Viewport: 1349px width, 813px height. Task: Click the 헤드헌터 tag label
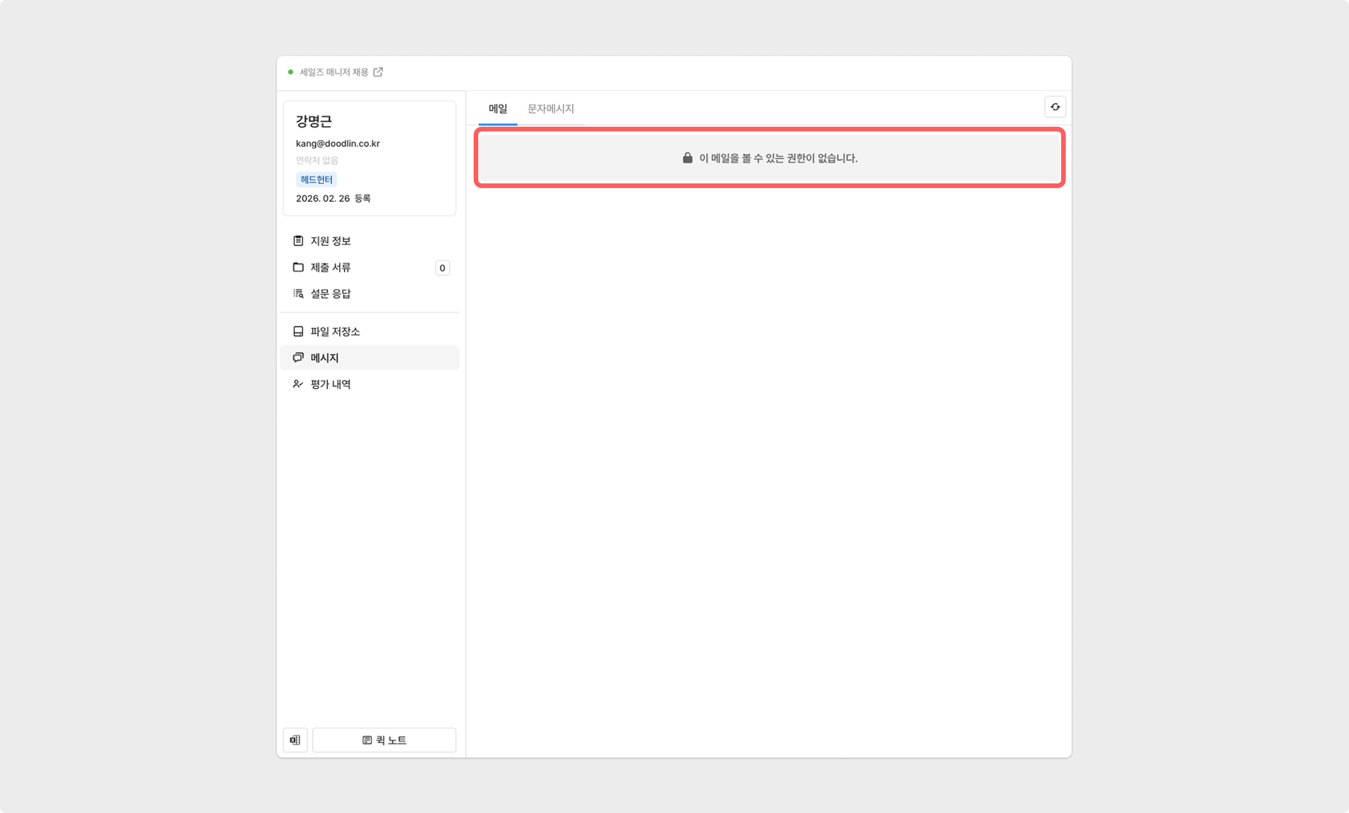click(316, 179)
